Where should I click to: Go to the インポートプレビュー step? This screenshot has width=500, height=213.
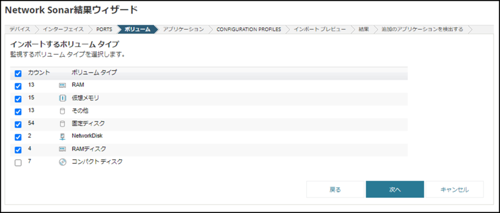pos(319,29)
